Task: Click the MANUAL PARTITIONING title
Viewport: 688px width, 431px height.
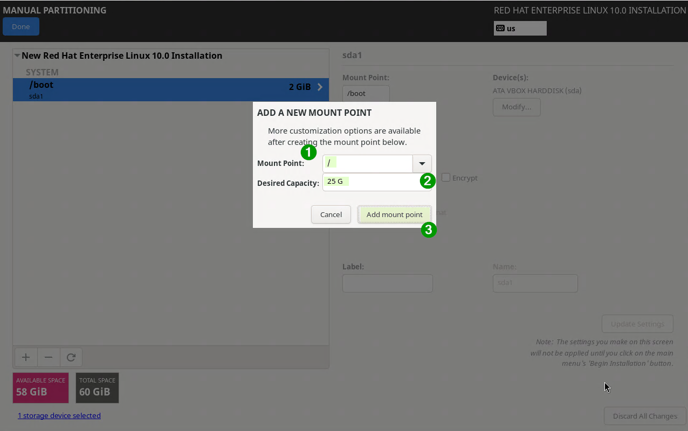Action: point(54,10)
